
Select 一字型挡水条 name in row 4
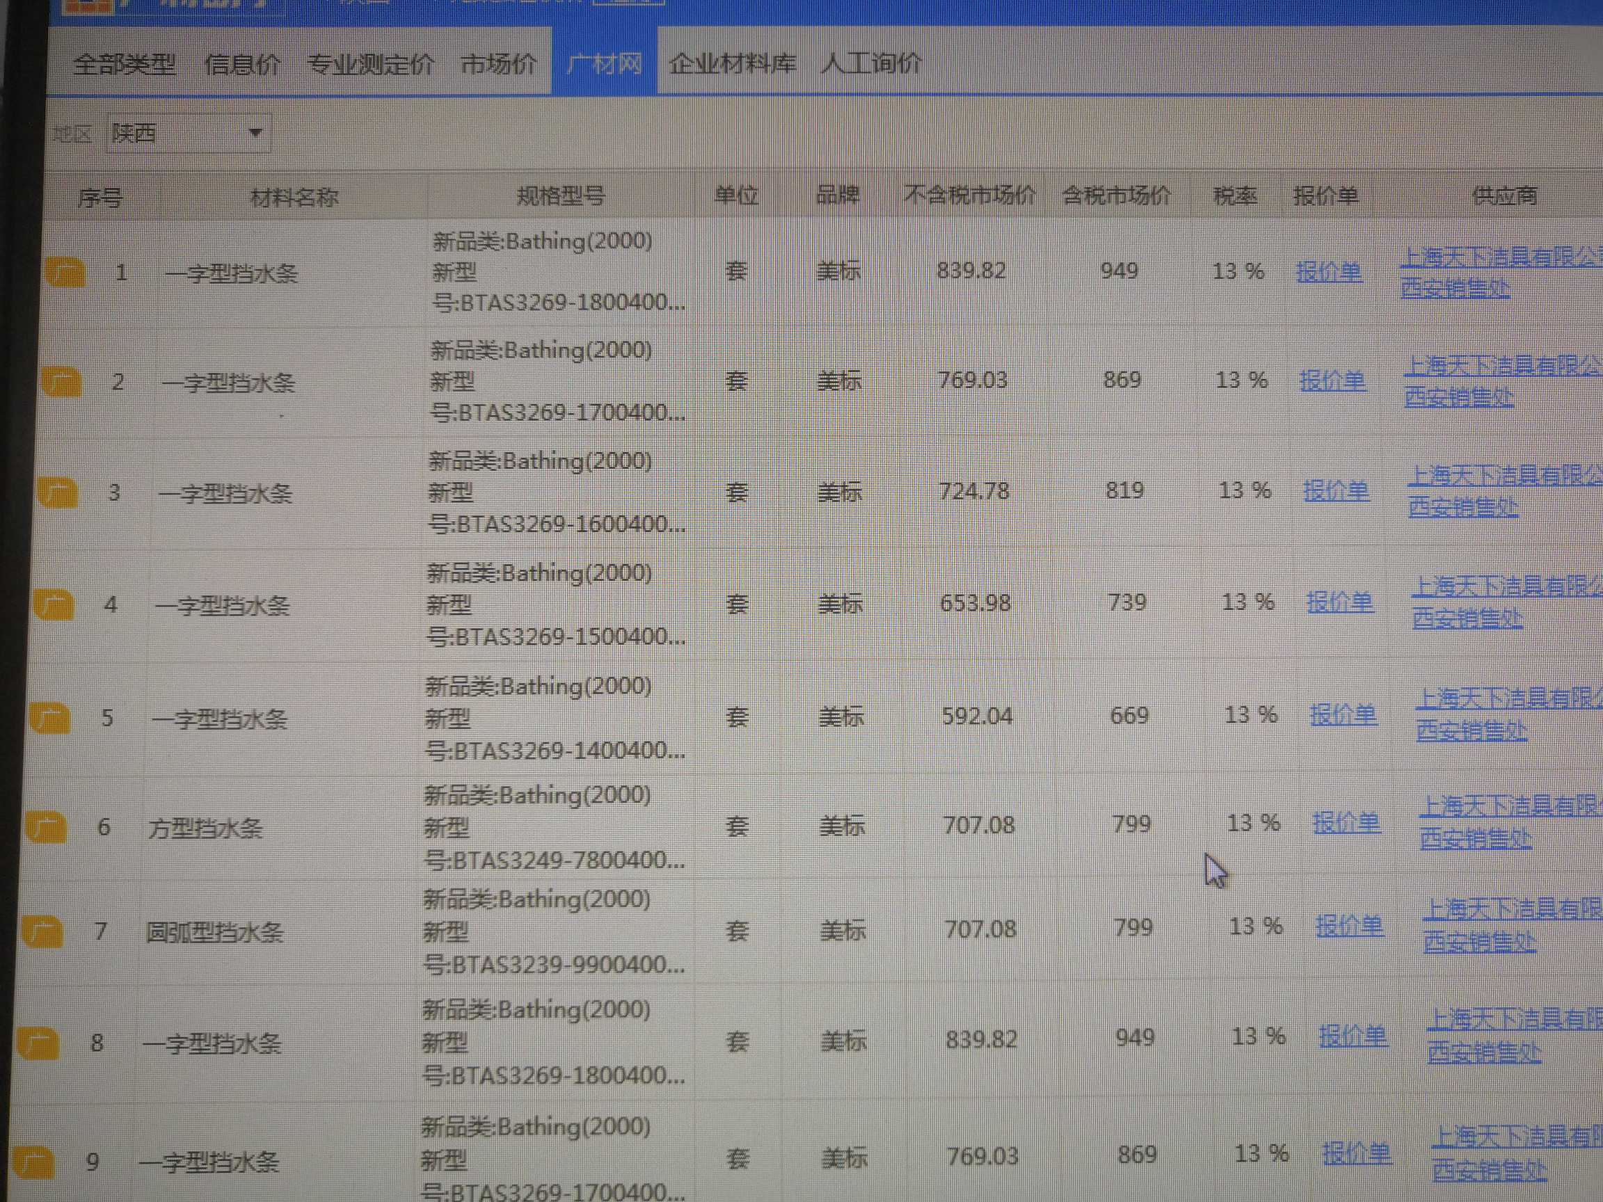[x=222, y=605]
